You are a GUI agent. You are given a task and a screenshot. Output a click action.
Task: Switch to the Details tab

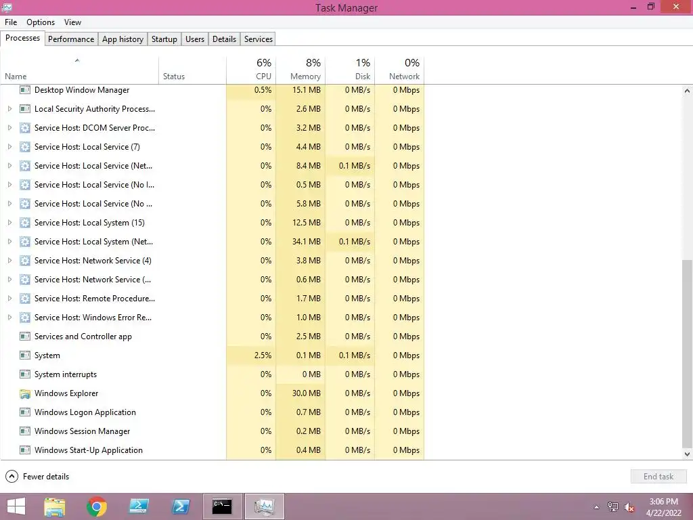pos(225,39)
